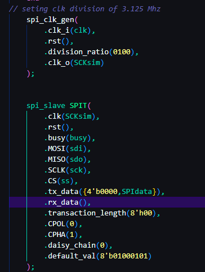The width and height of the screenshot is (205, 272).
Task: Click the .MISO(sdo) port line
Action: click(68, 159)
